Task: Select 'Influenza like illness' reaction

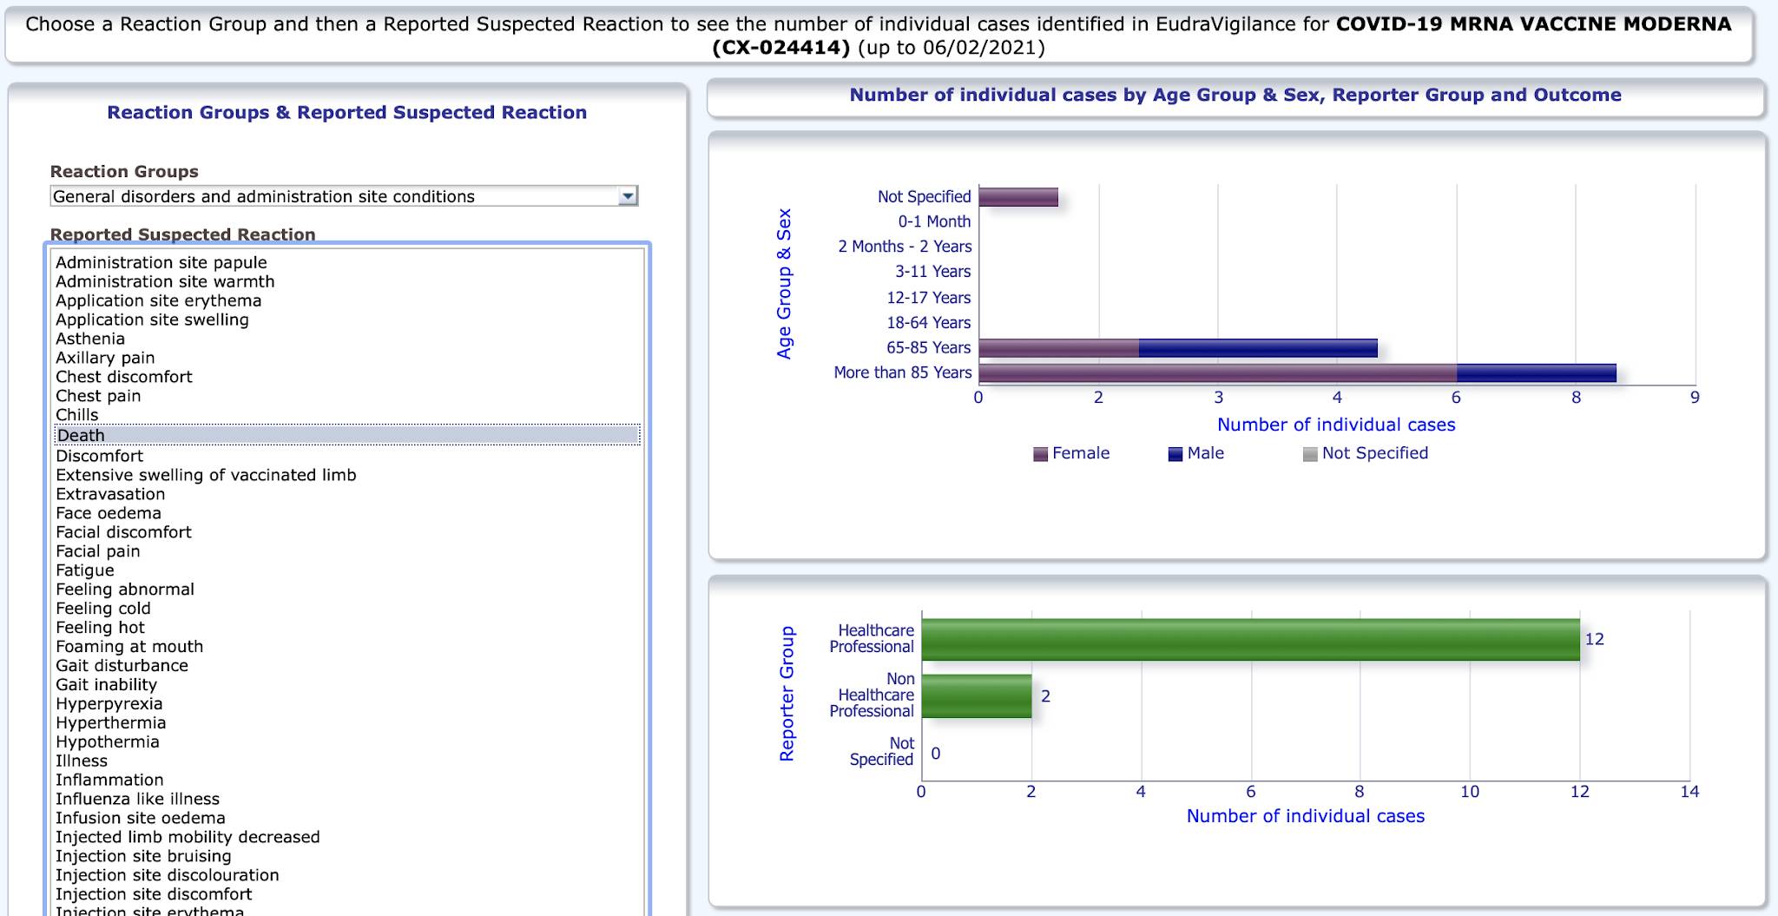Action: [137, 800]
